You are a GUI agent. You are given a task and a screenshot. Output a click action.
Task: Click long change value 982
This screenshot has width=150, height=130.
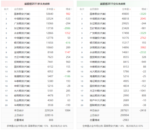(x=68, y=14)
